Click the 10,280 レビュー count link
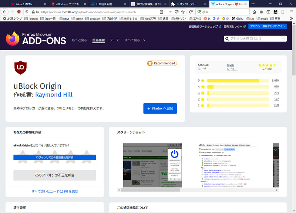 pos(232,67)
